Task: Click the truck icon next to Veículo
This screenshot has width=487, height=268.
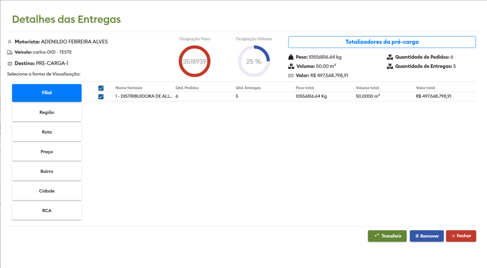Action: click(x=9, y=53)
